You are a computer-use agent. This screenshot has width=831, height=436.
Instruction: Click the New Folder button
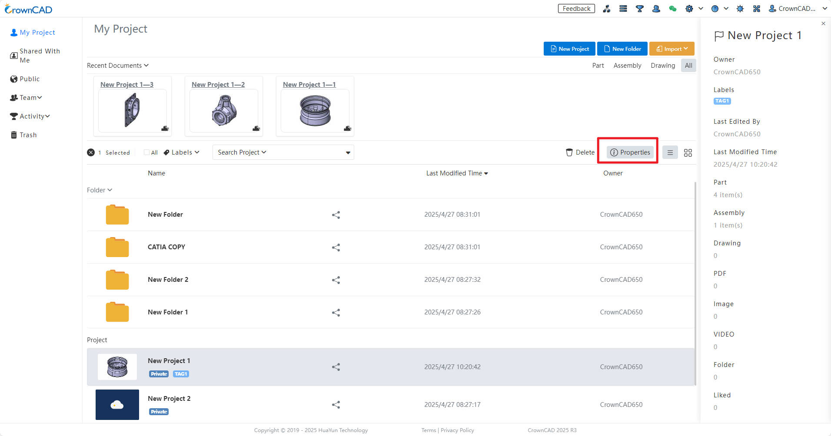tap(622, 49)
